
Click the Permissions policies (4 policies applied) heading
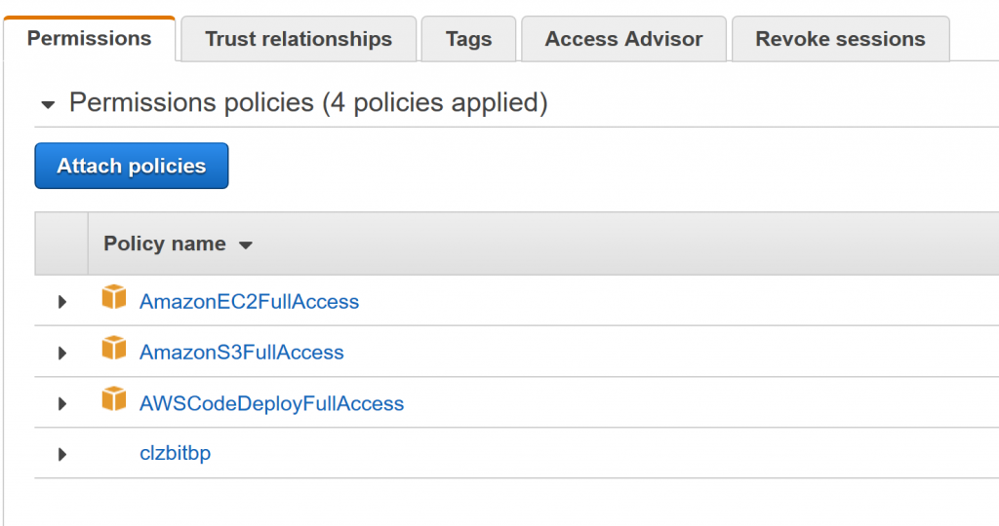coord(308,102)
